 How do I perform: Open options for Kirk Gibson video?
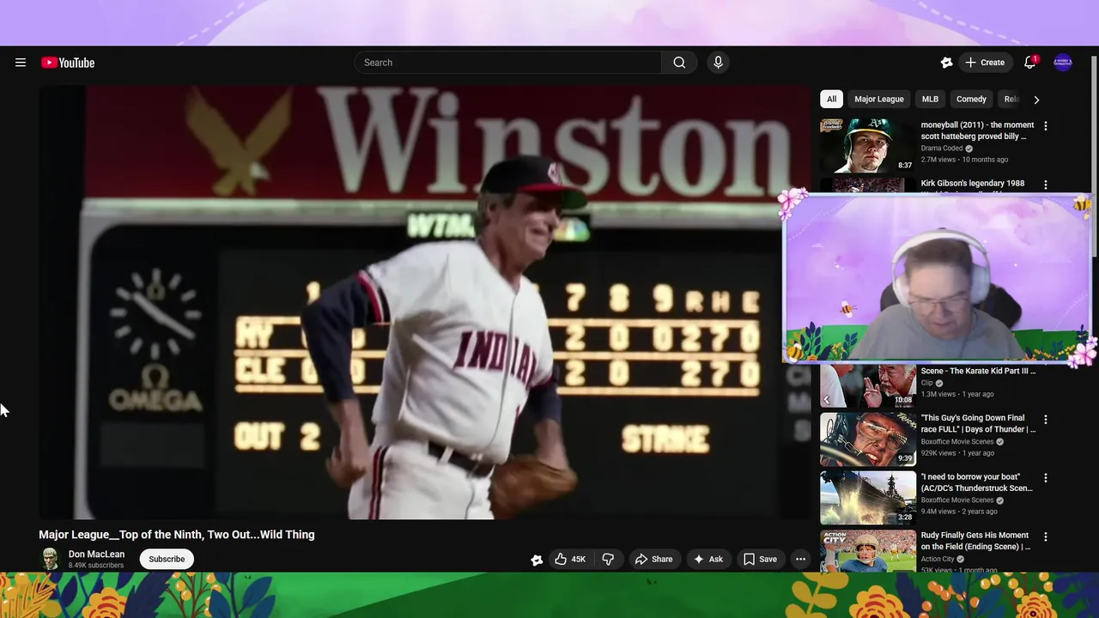click(x=1045, y=185)
